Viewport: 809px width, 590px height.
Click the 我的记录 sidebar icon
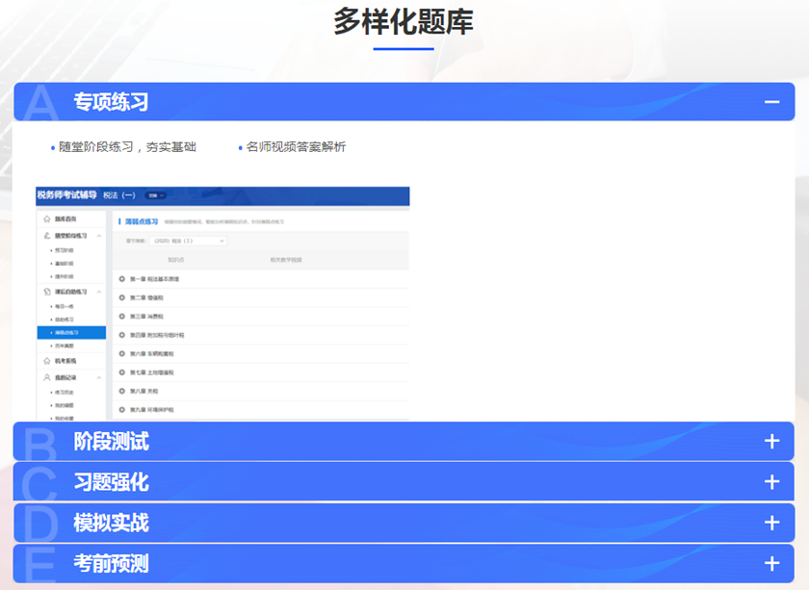point(45,376)
